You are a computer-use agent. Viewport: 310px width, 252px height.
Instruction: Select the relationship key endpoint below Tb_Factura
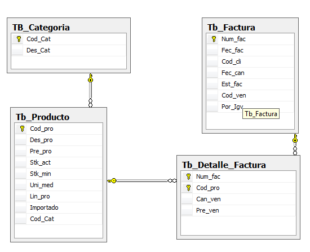click(295, 138)
